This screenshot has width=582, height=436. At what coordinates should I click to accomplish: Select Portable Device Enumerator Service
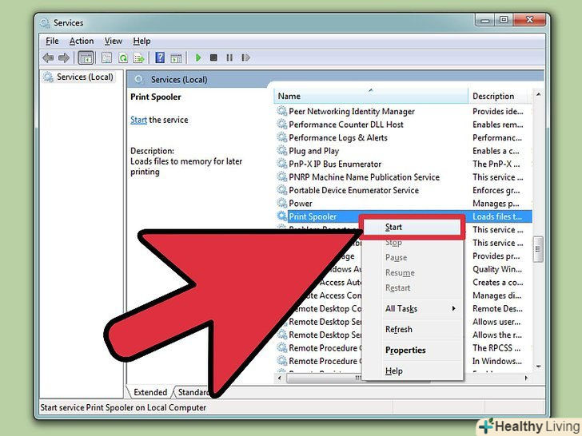coord(353,190)
